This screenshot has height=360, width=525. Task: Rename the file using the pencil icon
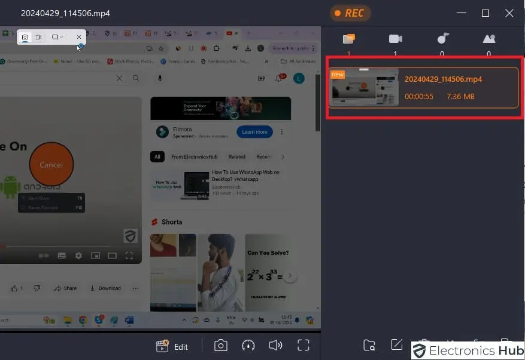pyautogui.click(x=396, y=344)
